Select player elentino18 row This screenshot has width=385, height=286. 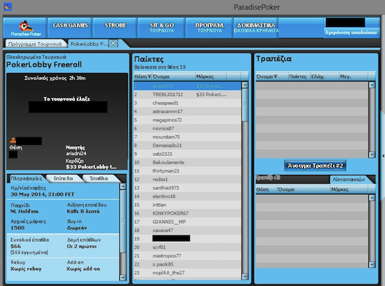point(187,196)
